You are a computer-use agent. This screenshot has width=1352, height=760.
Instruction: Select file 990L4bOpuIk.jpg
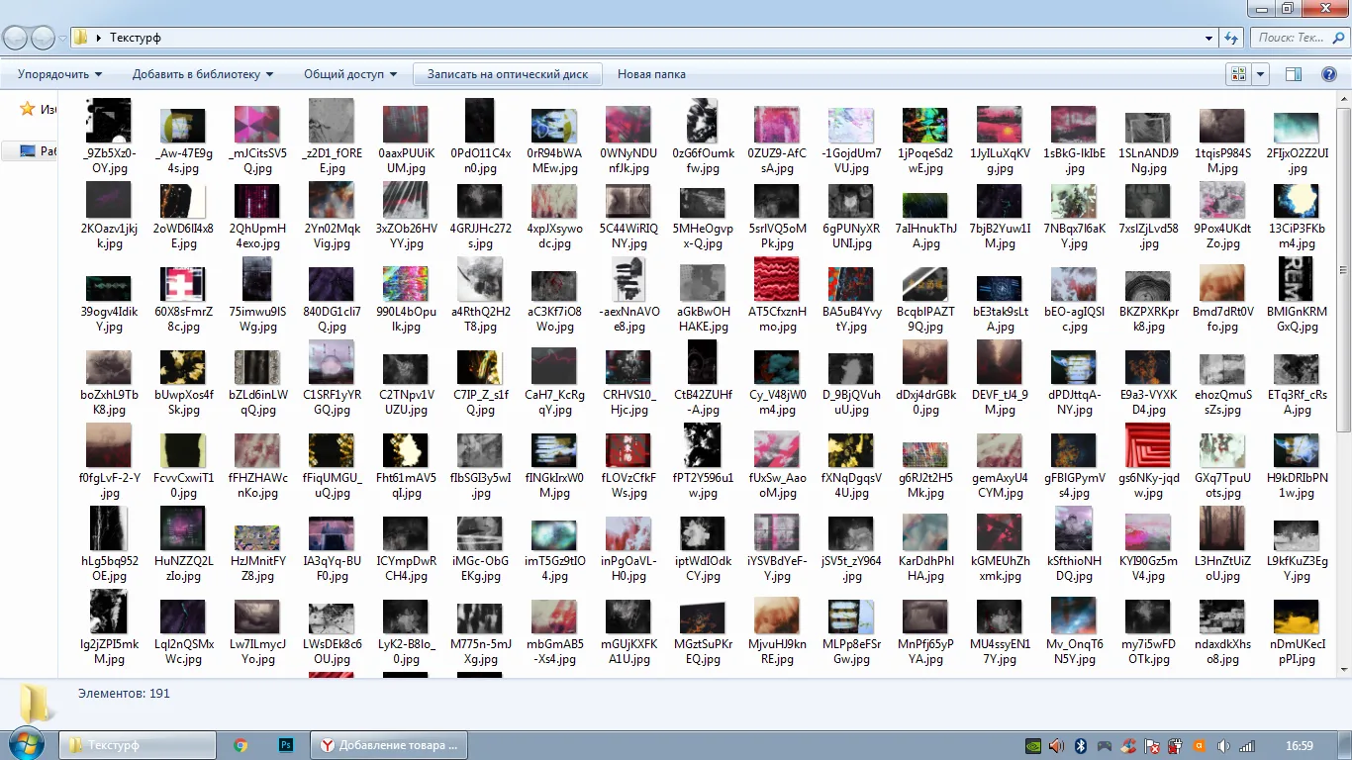pos(406,295)
